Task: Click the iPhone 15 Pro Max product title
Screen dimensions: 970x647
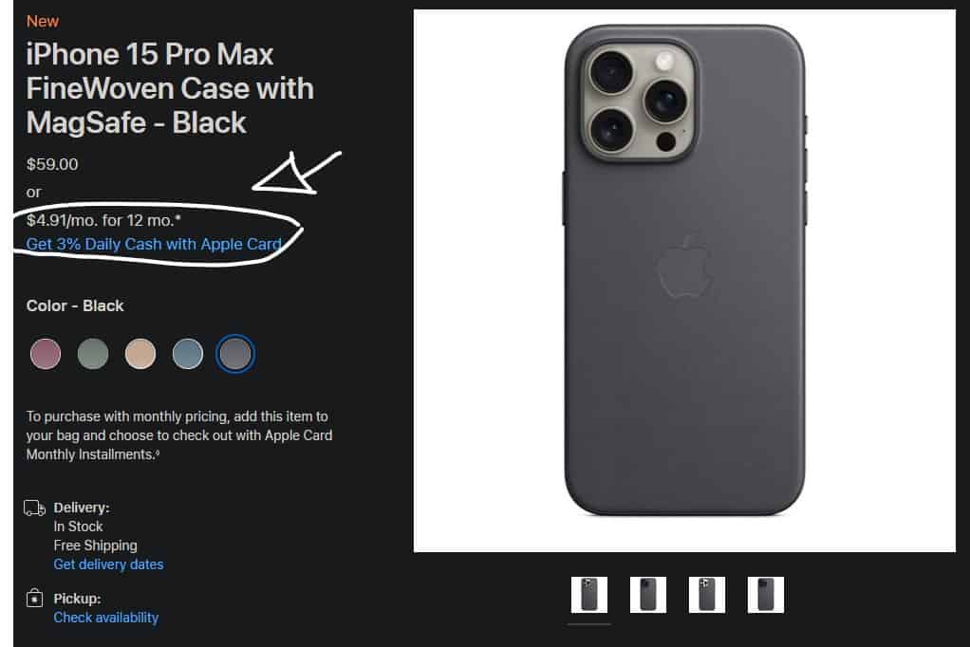Action: tap(170, 88)
